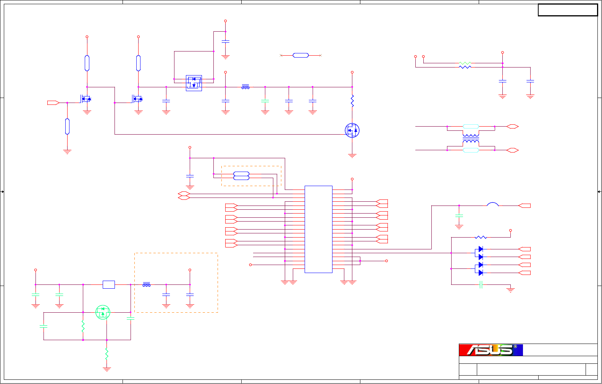Select the blue boxed dual-MOSFET package symbol
The image size is (602, 384).
point(194,83)
